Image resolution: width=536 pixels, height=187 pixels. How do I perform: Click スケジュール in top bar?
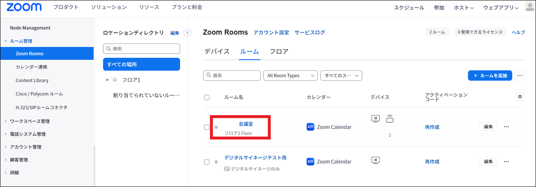[409, 8]
